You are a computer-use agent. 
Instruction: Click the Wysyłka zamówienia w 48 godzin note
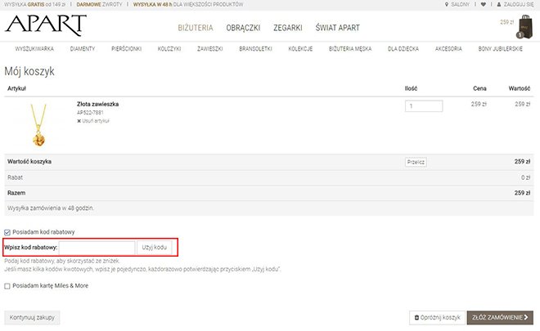coord(51,208)
